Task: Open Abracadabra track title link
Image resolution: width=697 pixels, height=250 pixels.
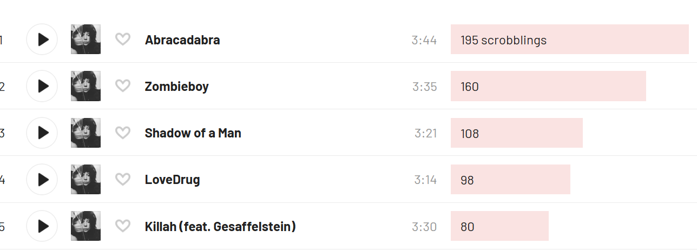Action: tap(182, 40)
